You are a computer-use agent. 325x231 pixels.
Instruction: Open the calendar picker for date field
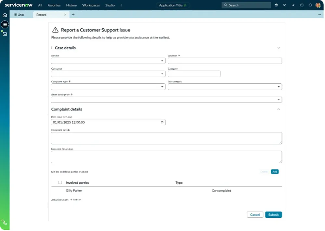coord(162,122)
